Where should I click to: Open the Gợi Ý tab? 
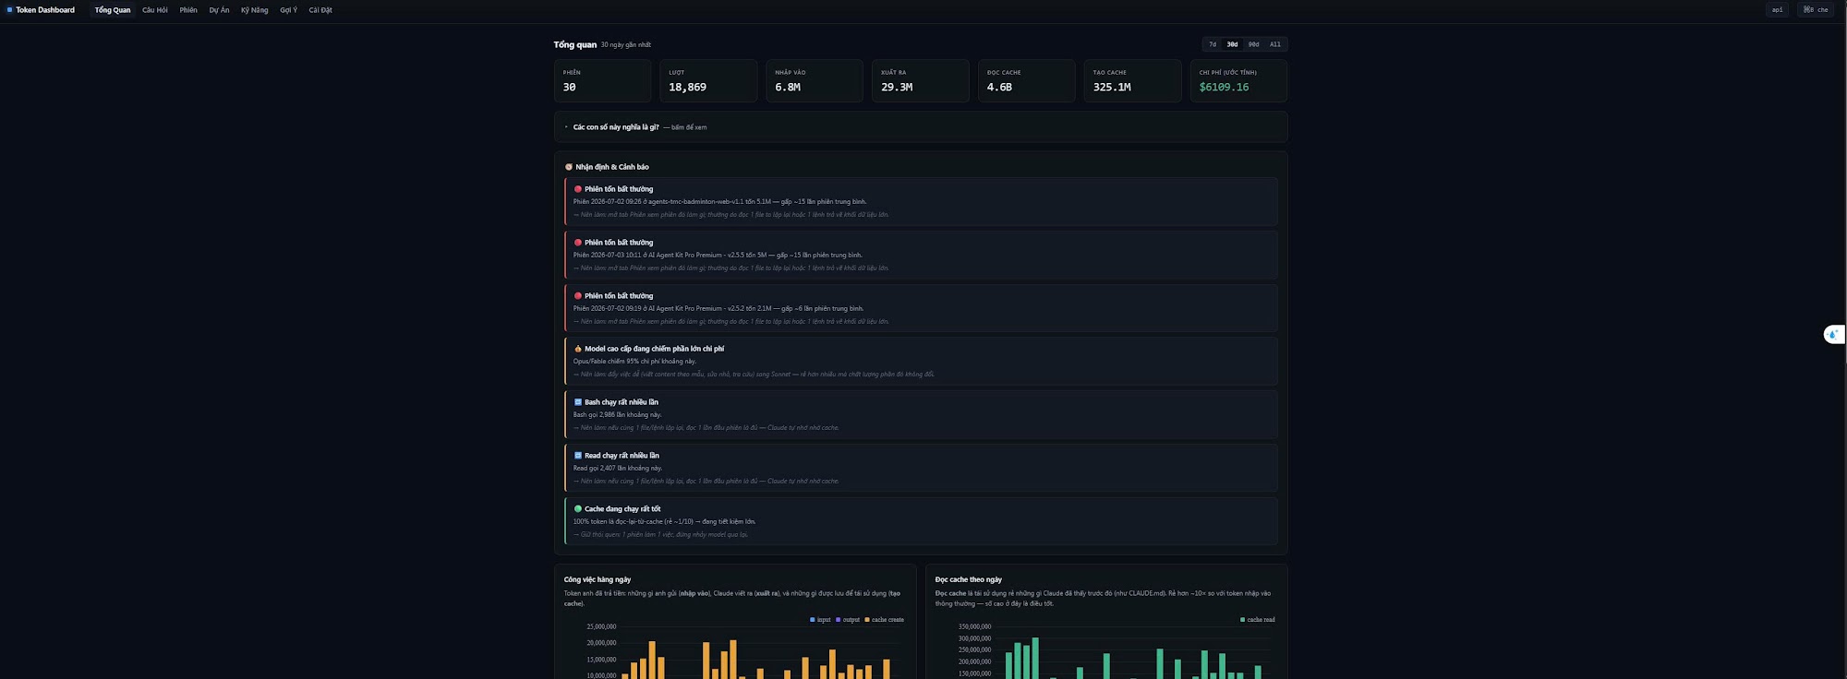(x=289, y=10)
